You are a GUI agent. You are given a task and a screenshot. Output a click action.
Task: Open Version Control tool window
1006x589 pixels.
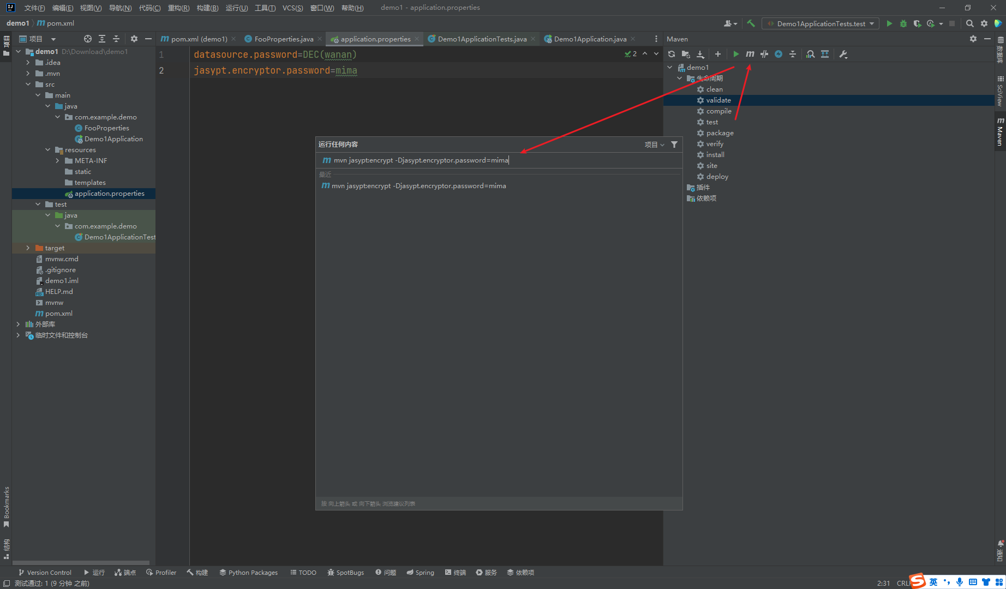tap(45, 572)
